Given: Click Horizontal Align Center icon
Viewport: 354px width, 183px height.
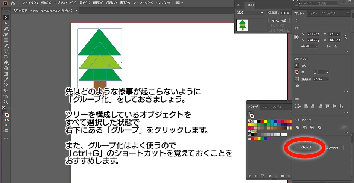Looking at the screenshot, I should 313,106.
